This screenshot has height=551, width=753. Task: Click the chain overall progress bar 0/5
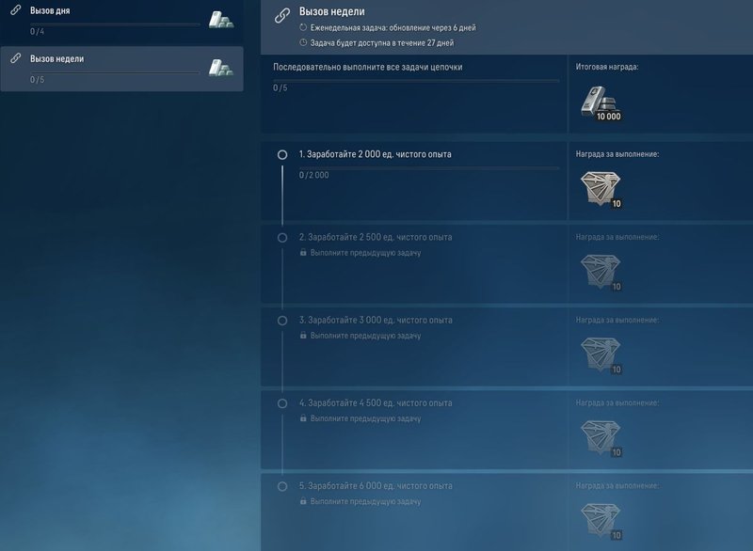[x=415, y=81]
